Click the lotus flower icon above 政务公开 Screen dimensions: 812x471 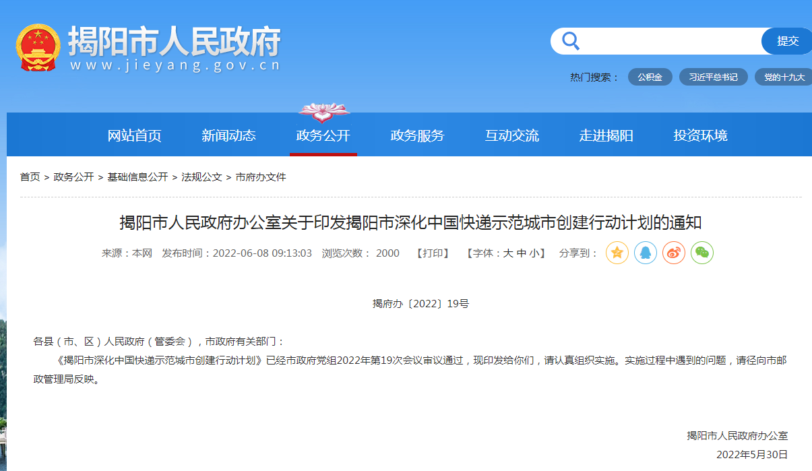tap(323, 112)
